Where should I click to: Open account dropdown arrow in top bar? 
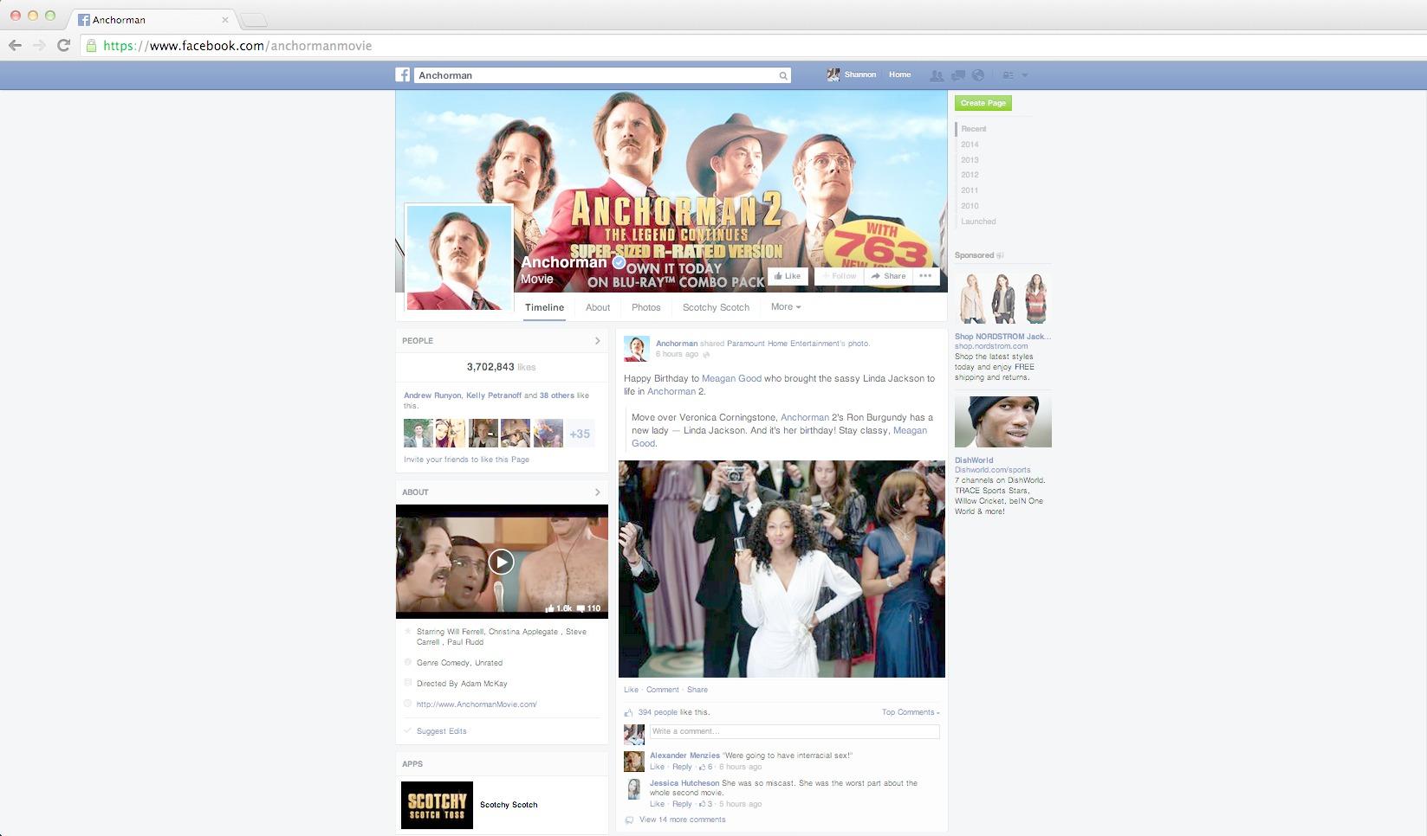click(x=1025, y=75)
